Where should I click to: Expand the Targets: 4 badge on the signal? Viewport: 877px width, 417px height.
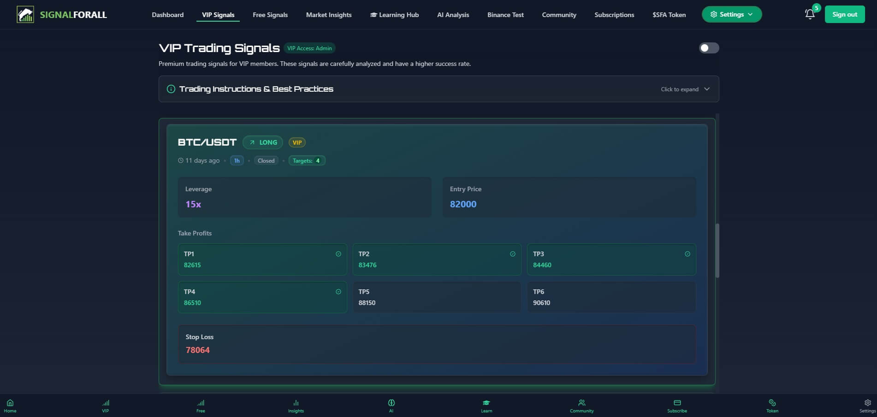click(307, 160)
